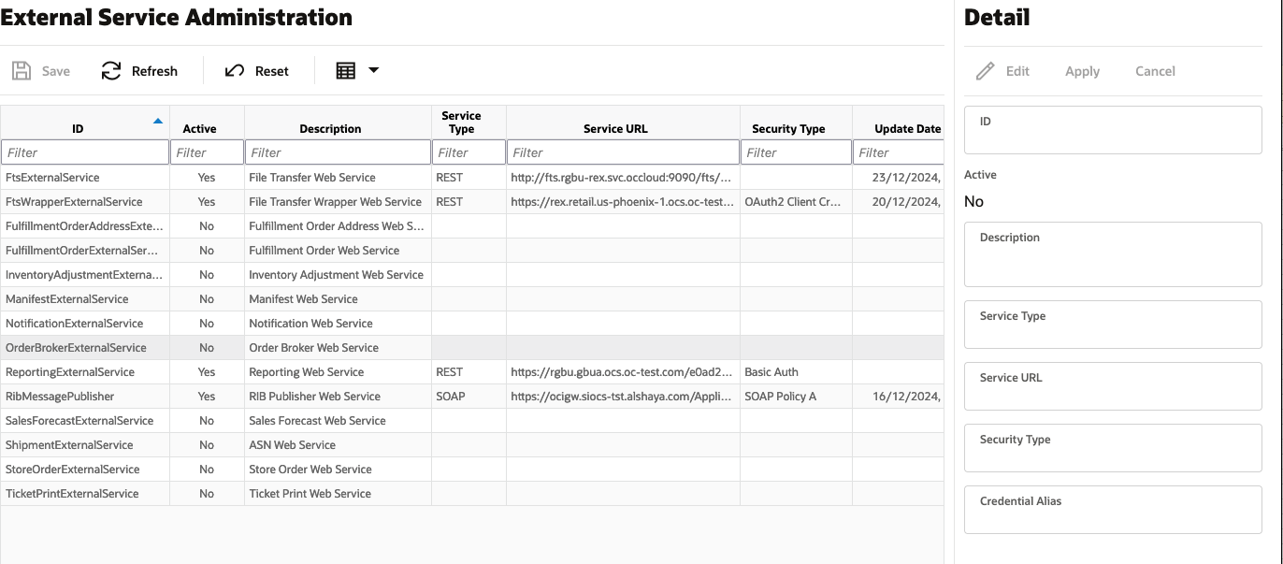Image resolution: width=1283 pixels, height=564 pixels.
Task: Select the ReportingExternalService row
Action: (x=472, y=372)
